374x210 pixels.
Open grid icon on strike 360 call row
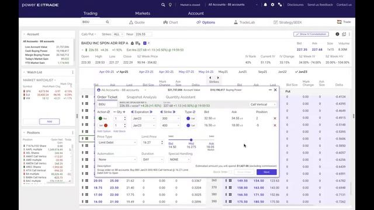tap(86, 181)
